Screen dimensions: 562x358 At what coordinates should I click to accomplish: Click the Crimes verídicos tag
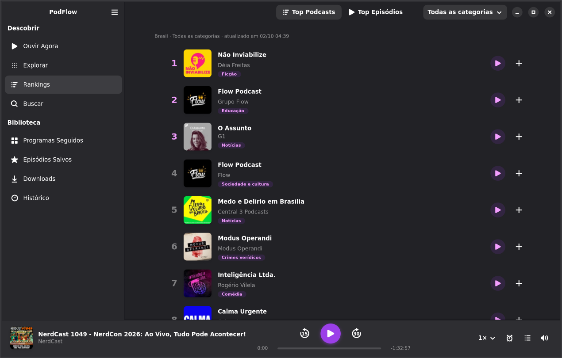pos(241,258)
